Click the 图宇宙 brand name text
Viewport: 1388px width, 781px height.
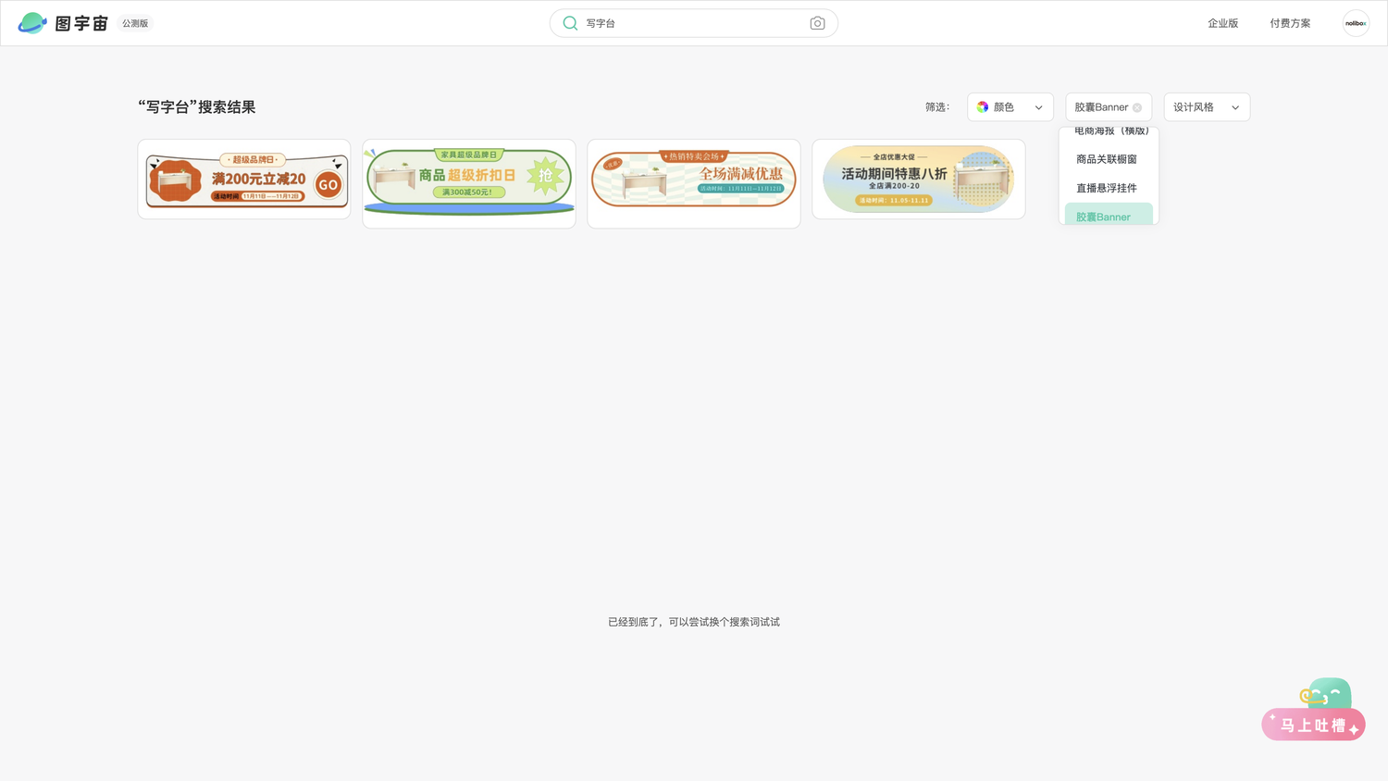[81, 23]
